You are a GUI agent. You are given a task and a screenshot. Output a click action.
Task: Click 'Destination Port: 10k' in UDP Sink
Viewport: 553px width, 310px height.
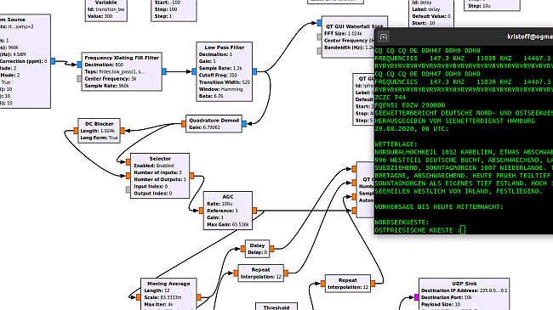tap(447, 297)
